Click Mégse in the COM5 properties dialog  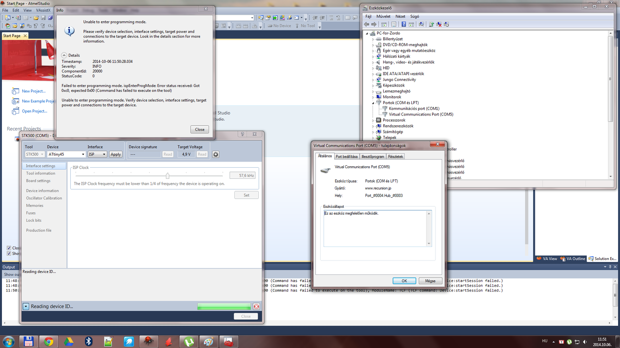[430, 281]
